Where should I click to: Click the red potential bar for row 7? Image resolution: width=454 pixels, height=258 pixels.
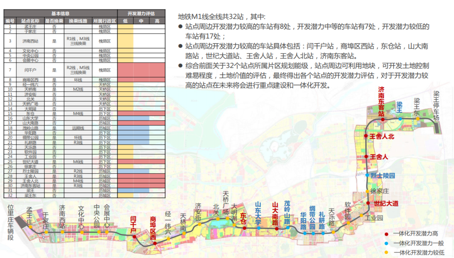[141, 70]
